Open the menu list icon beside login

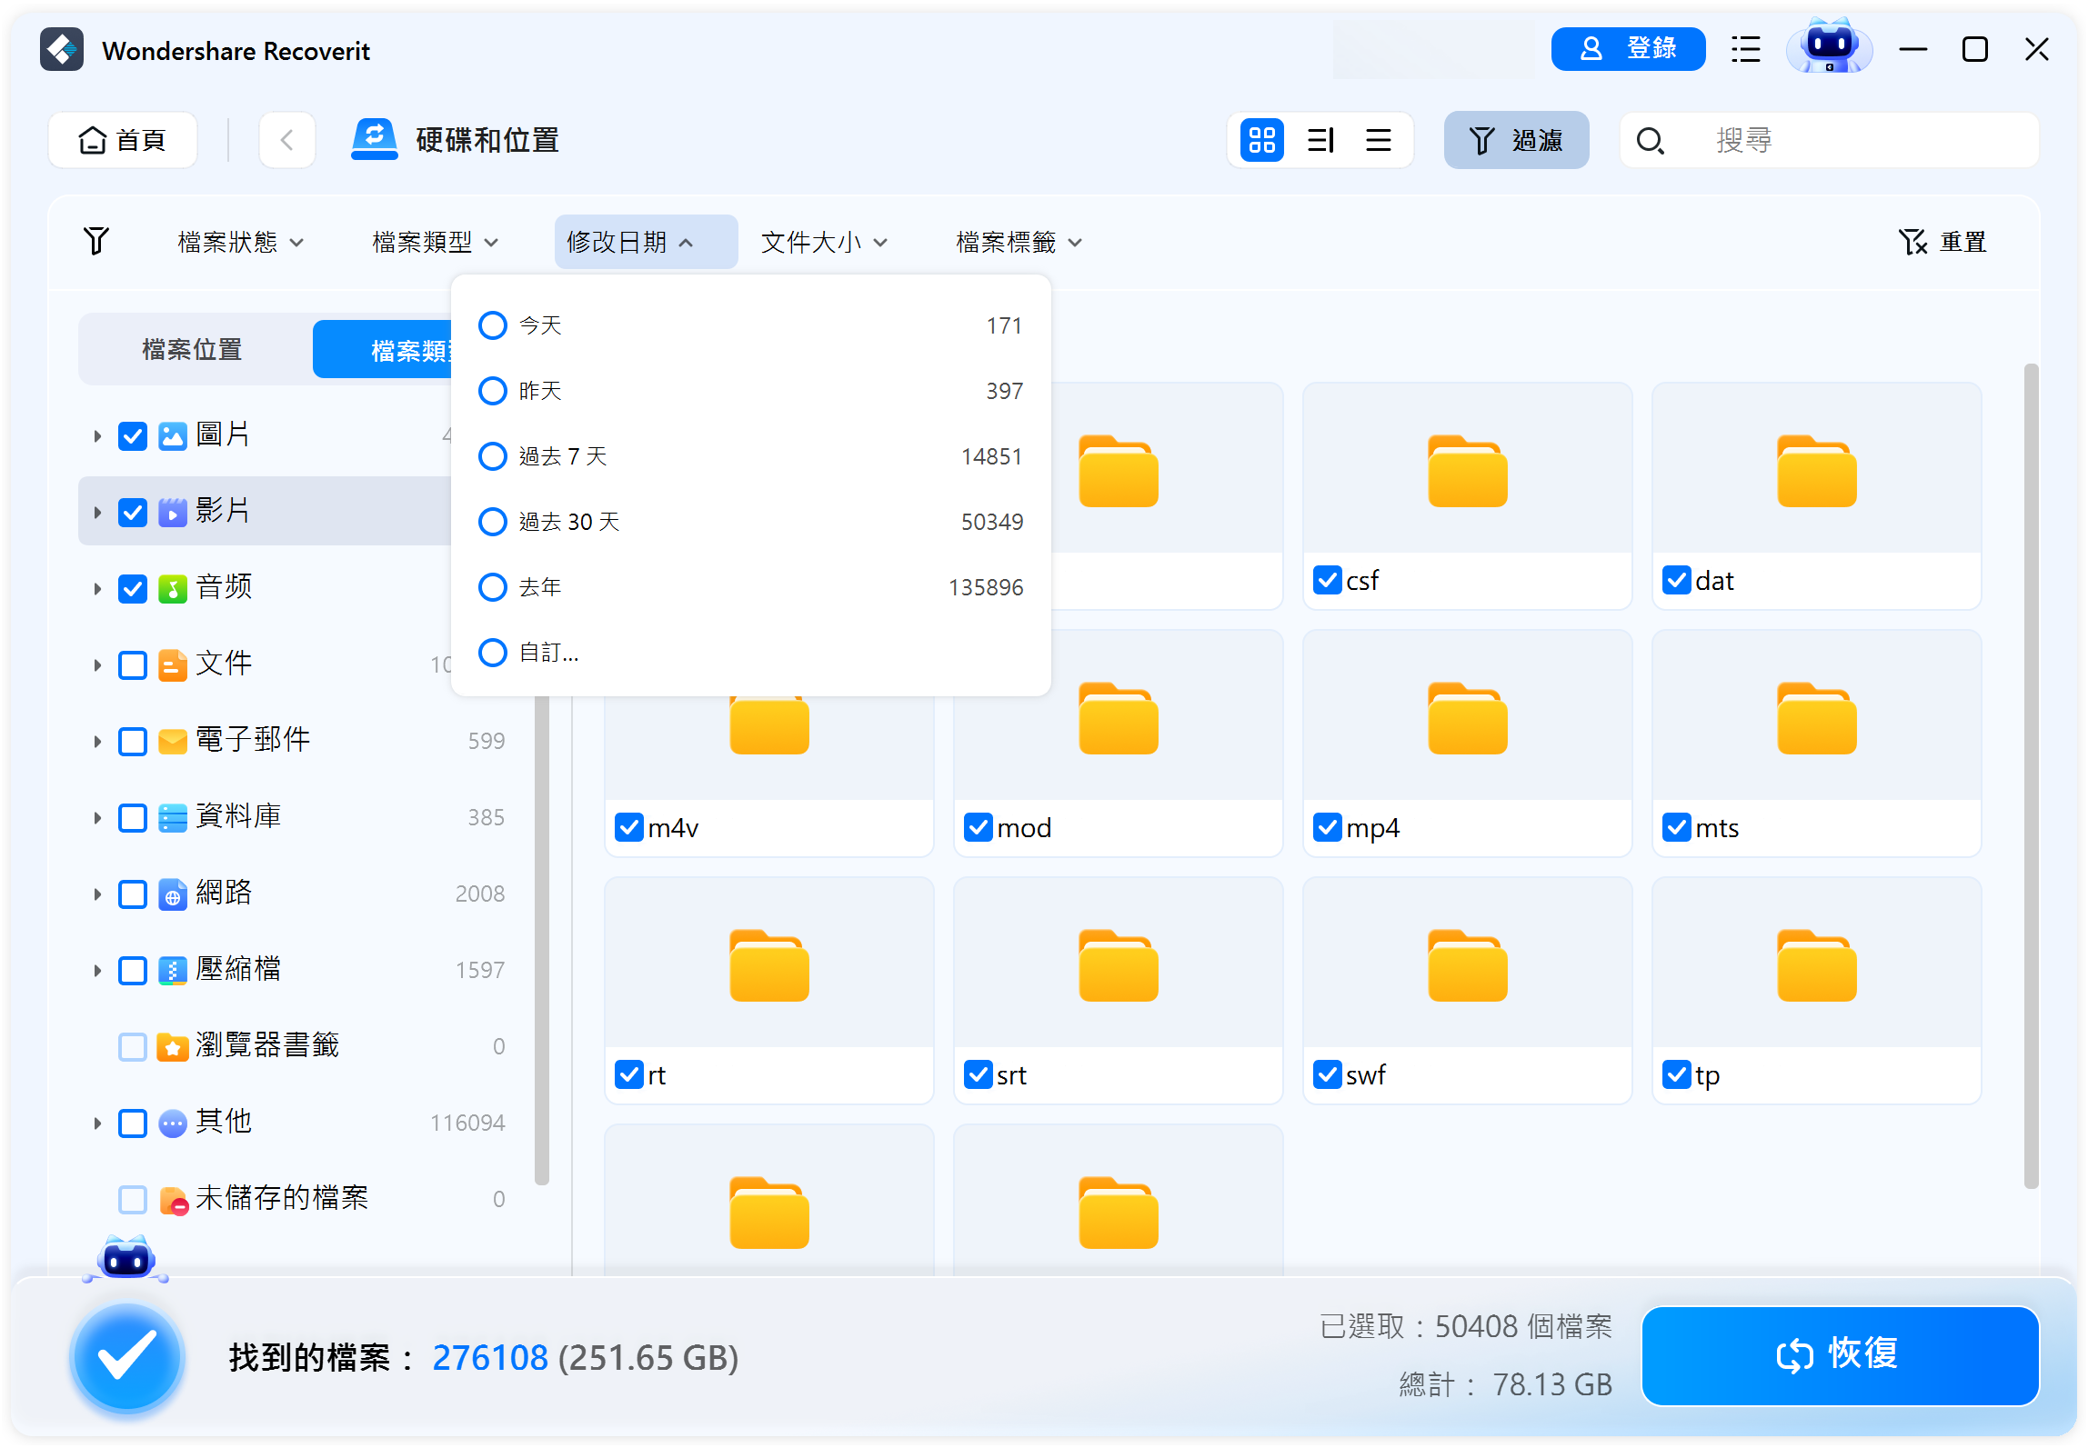(x=1745, y=49)
